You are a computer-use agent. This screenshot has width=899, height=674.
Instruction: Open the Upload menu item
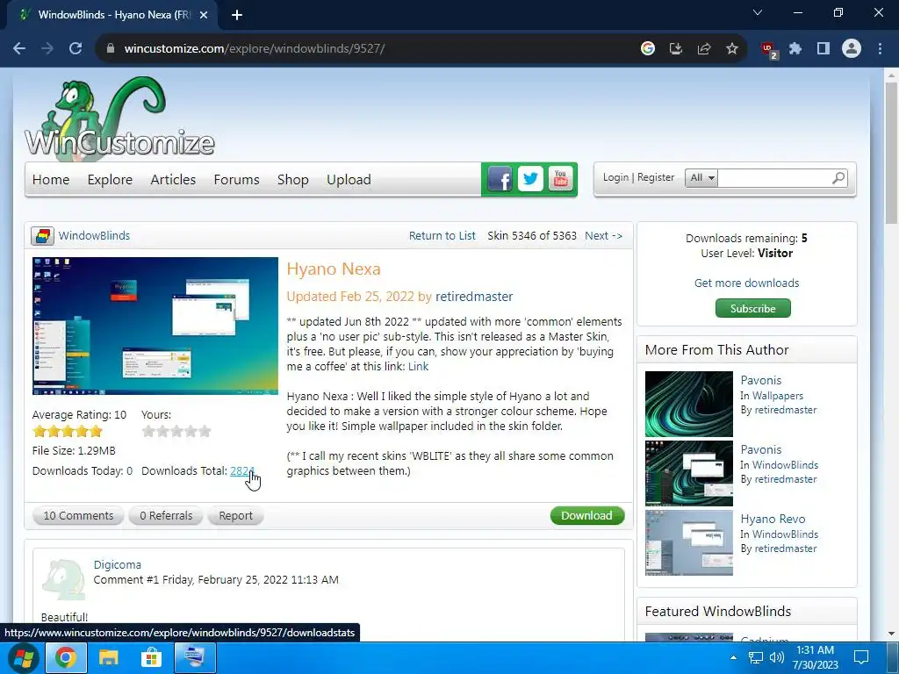click(x=349, y=179)
